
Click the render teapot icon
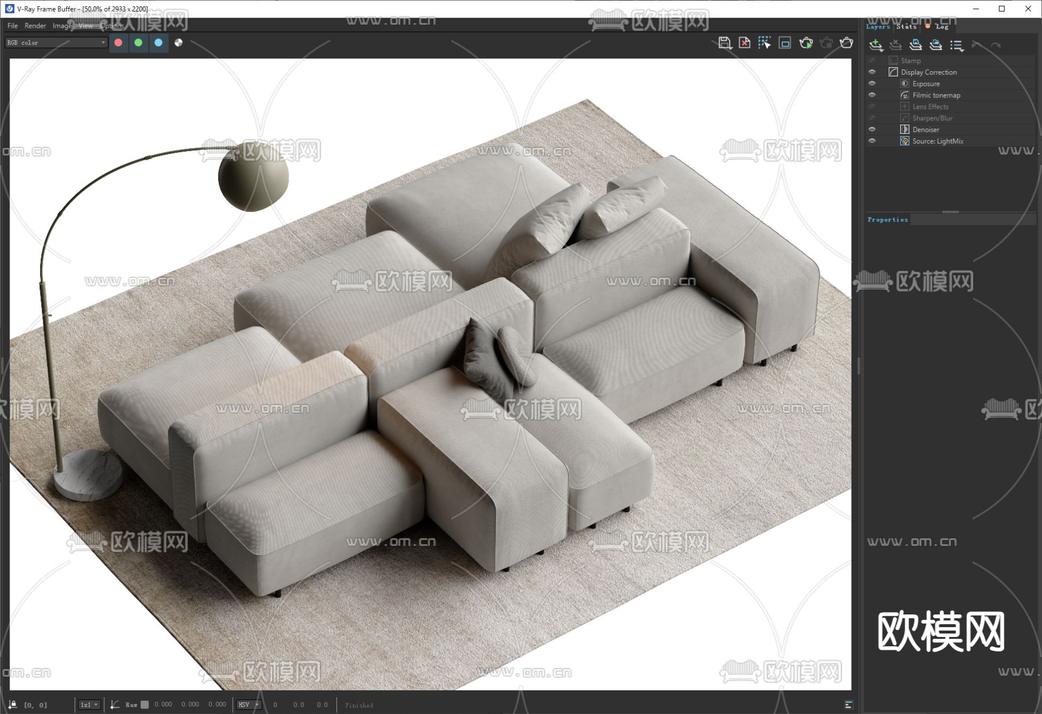846,43
